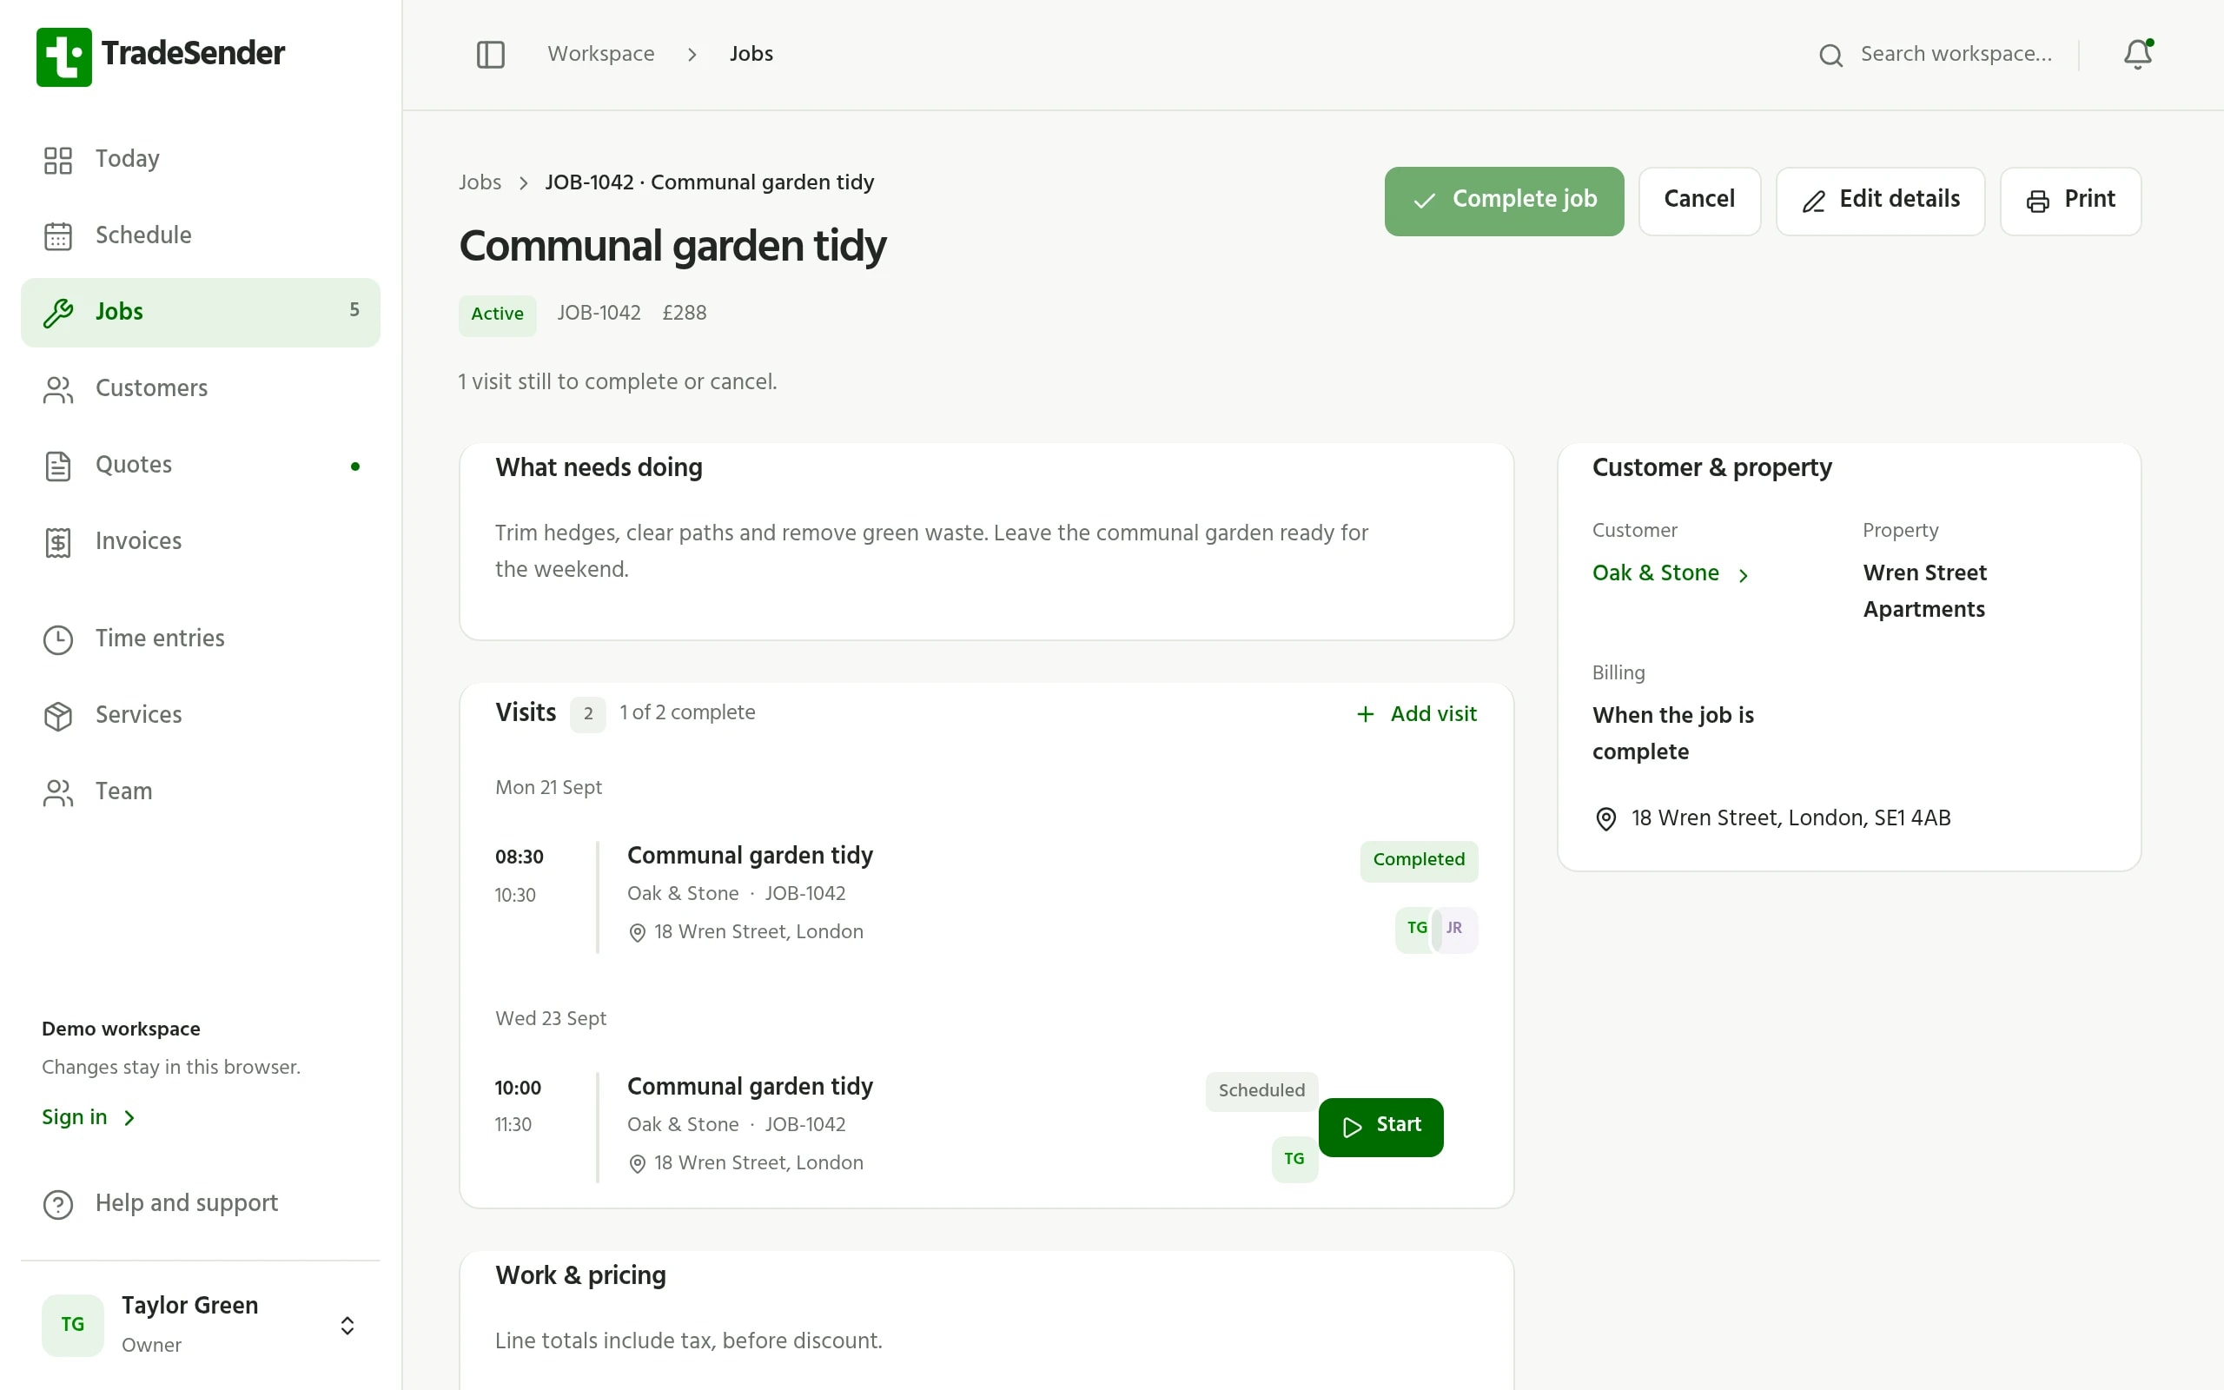This screenshot has height=1390, width=2224.
Task: Click the Services box icon
Action: click(58, 716)
